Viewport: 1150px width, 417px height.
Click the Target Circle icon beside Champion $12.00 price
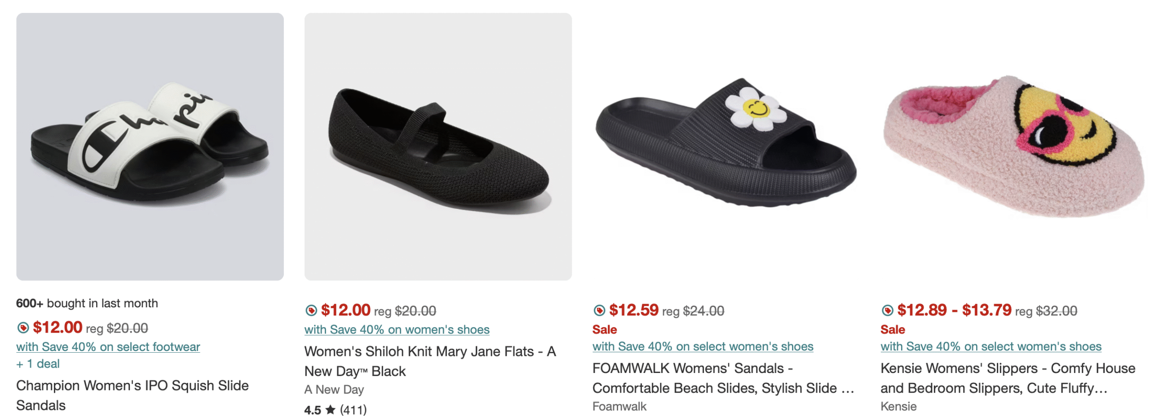pos(23,328)
